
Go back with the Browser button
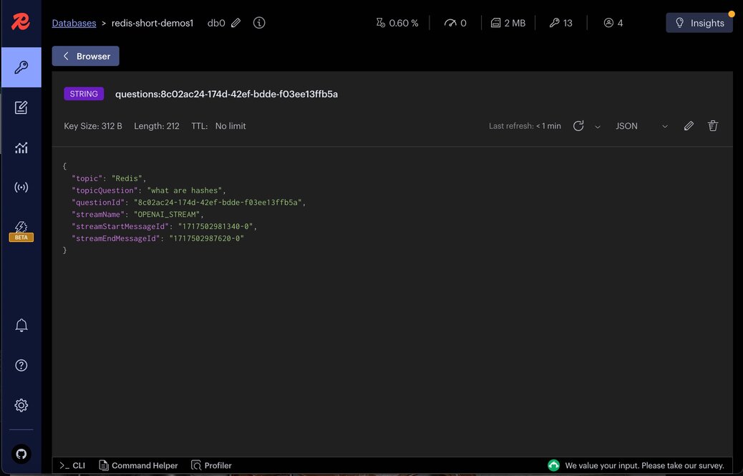pos(85,55)
